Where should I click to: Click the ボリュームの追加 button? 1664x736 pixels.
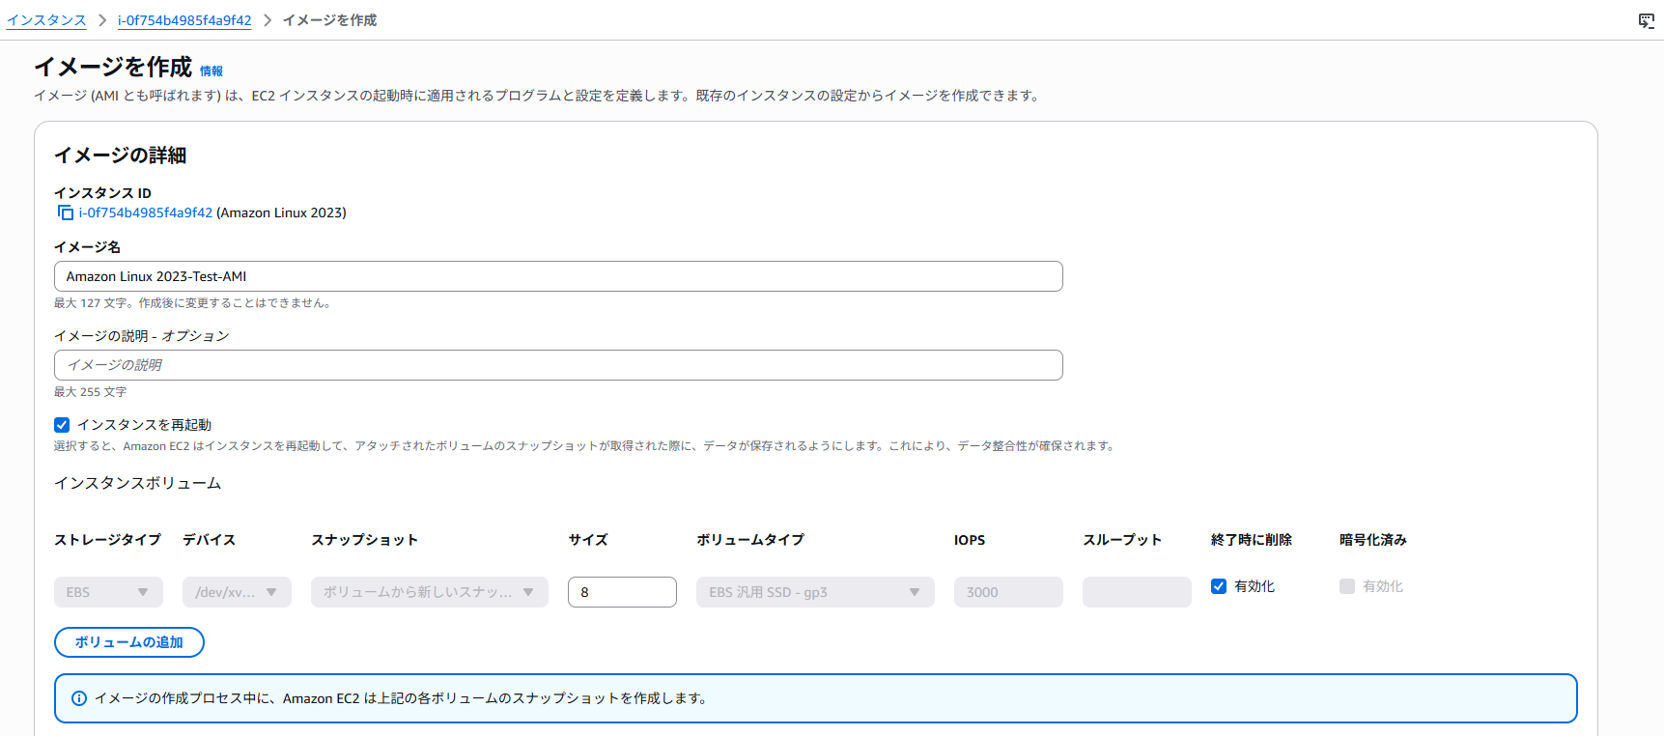[x=128, y=642]
